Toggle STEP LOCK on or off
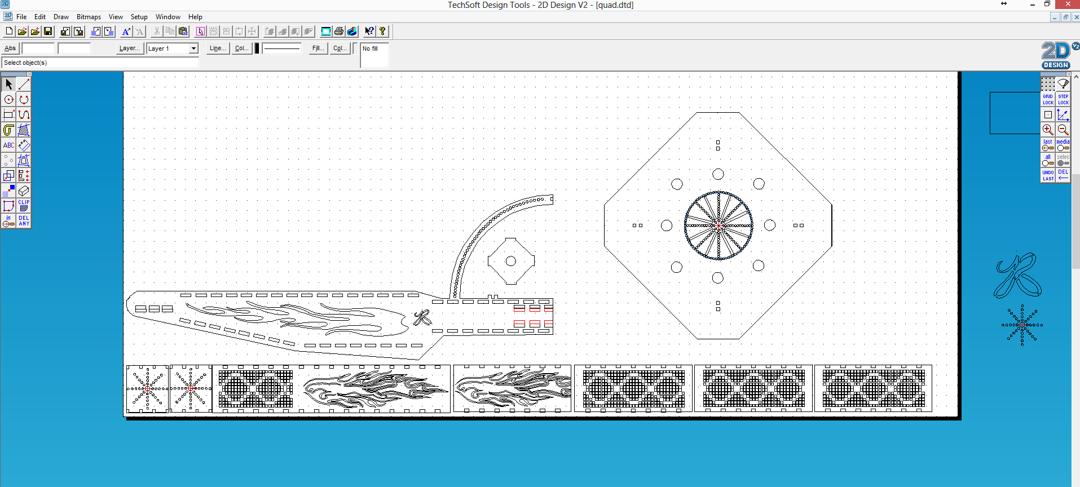 click(1063, 99)
